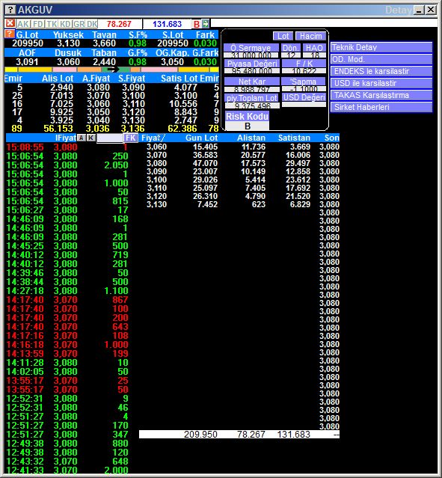Click the question mark icon in title bar

click(x=10, y=10)
